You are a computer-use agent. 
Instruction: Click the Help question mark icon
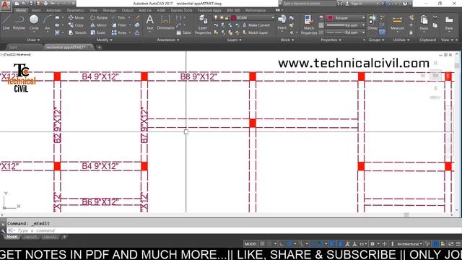[405, 4]
